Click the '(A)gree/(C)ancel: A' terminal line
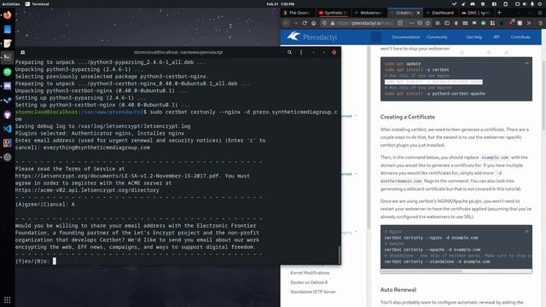Viewport: 546px width, 307px height. click(45, 205)
